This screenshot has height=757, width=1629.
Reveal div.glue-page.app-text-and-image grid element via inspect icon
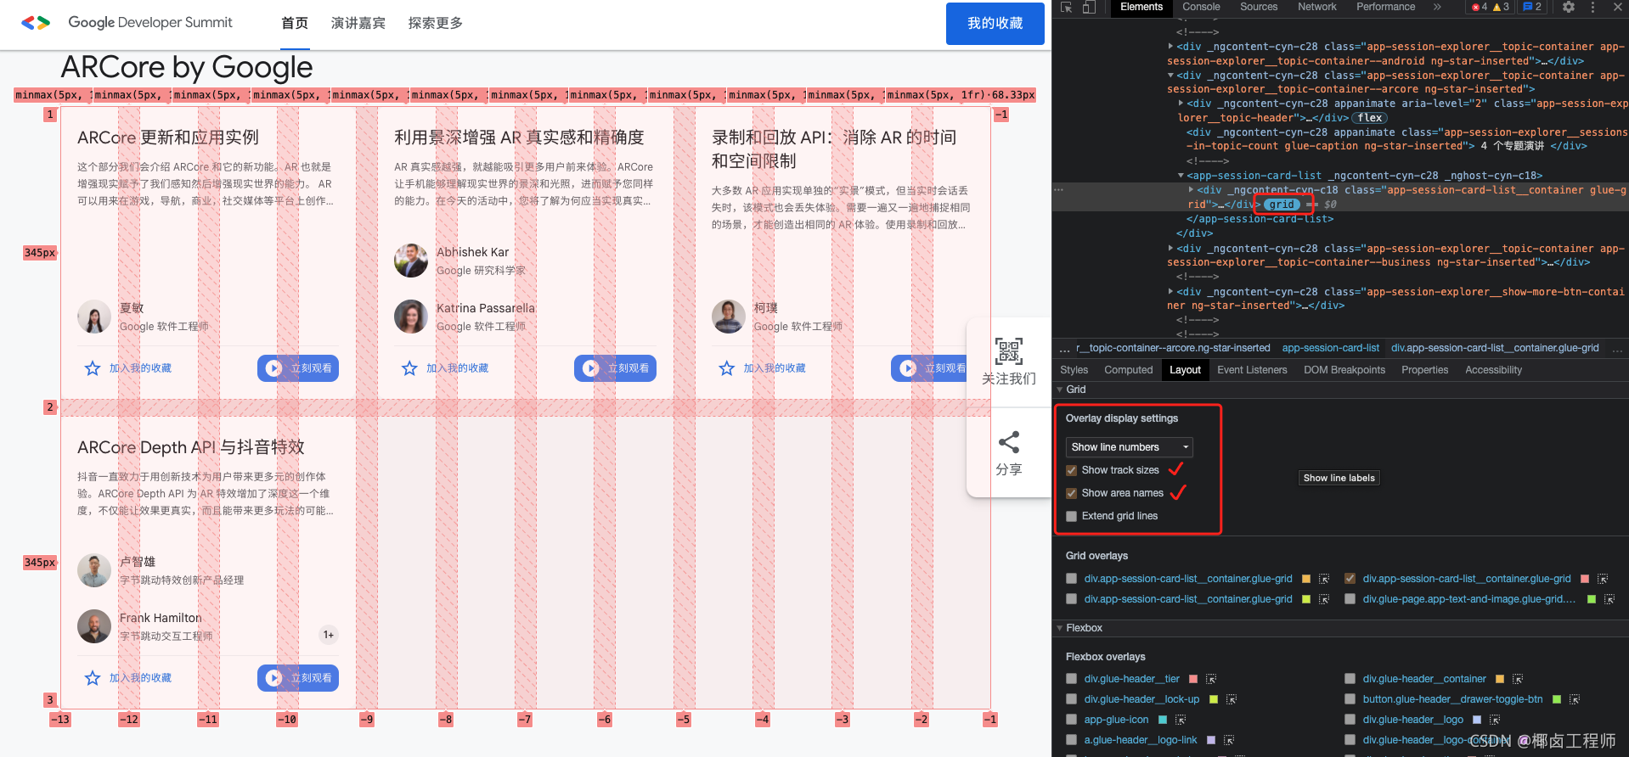1609,599
